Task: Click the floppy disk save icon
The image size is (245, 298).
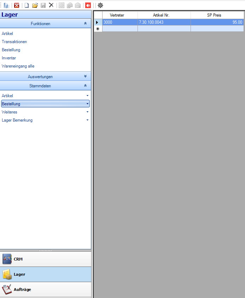Action: [x=43, y=5]
